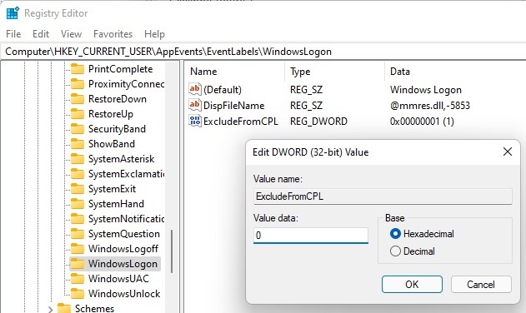The height and width of the screenshot is (313, 526).
Task: Select the Schemes tree label
Action: coord(94,308)
